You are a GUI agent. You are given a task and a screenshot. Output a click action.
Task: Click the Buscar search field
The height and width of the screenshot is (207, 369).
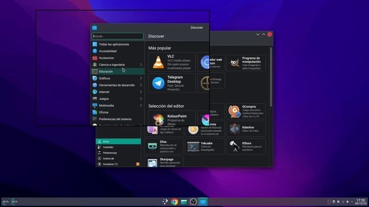coord(118,36)
